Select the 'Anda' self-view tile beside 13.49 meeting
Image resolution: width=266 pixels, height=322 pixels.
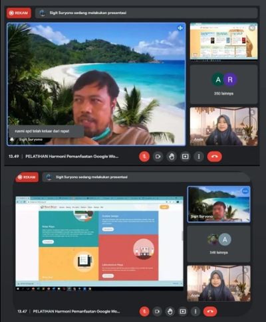(223, 126)
